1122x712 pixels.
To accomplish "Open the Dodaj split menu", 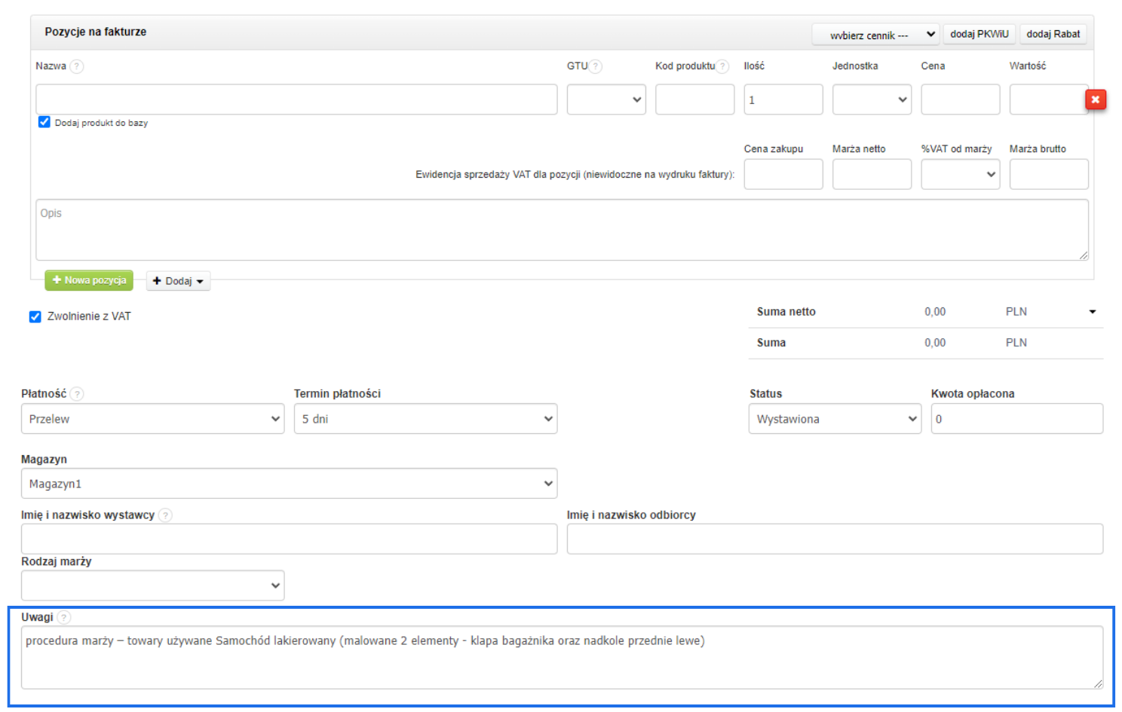I will [x=178, y=281].
